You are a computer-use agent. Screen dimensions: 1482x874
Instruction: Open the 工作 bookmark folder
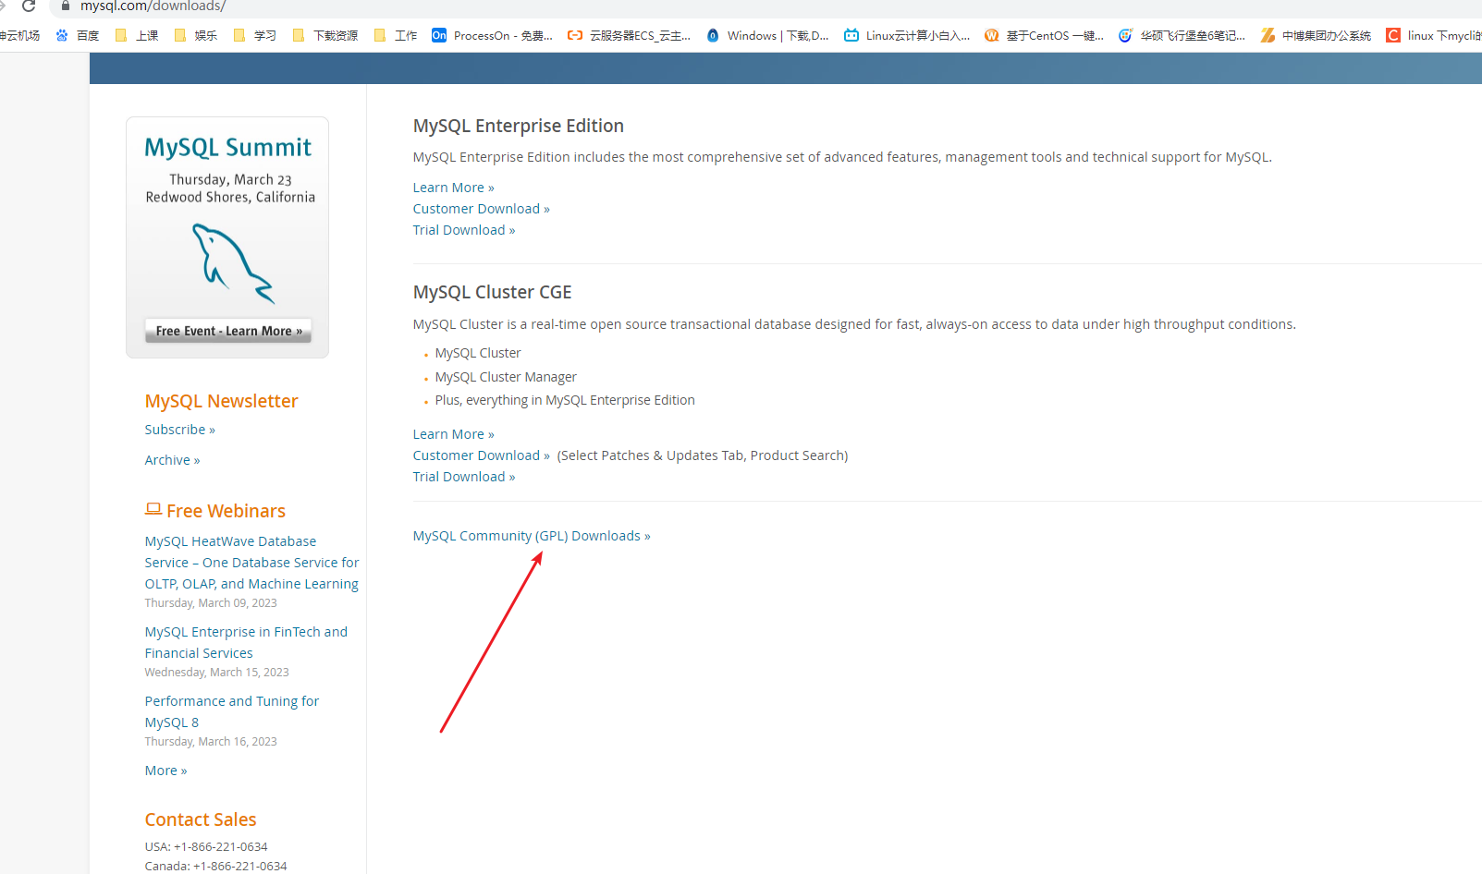pyautogui.click(x=396, y=35)
